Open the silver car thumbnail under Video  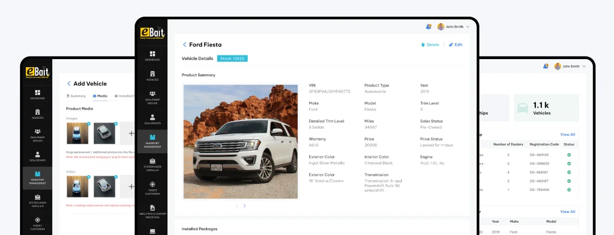(x=104, y=186)
